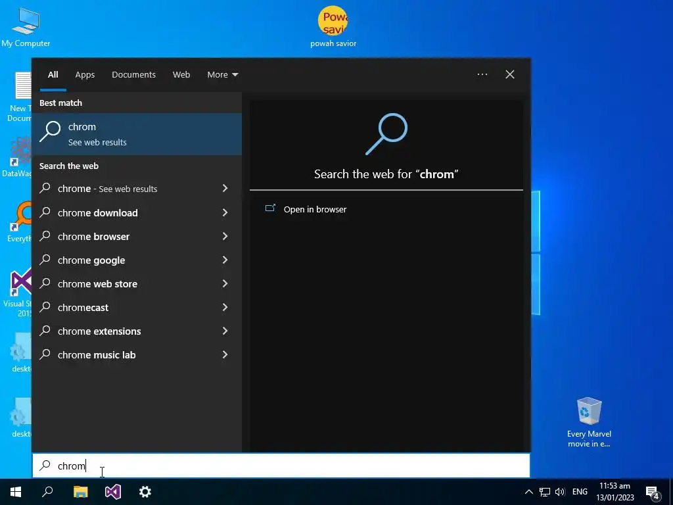
Task: Select the chrome extensions suggestion
Action: (137, 331)
